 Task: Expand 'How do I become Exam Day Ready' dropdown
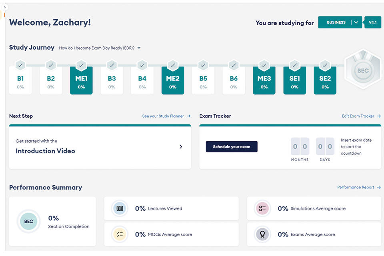[x=139, y=48]
